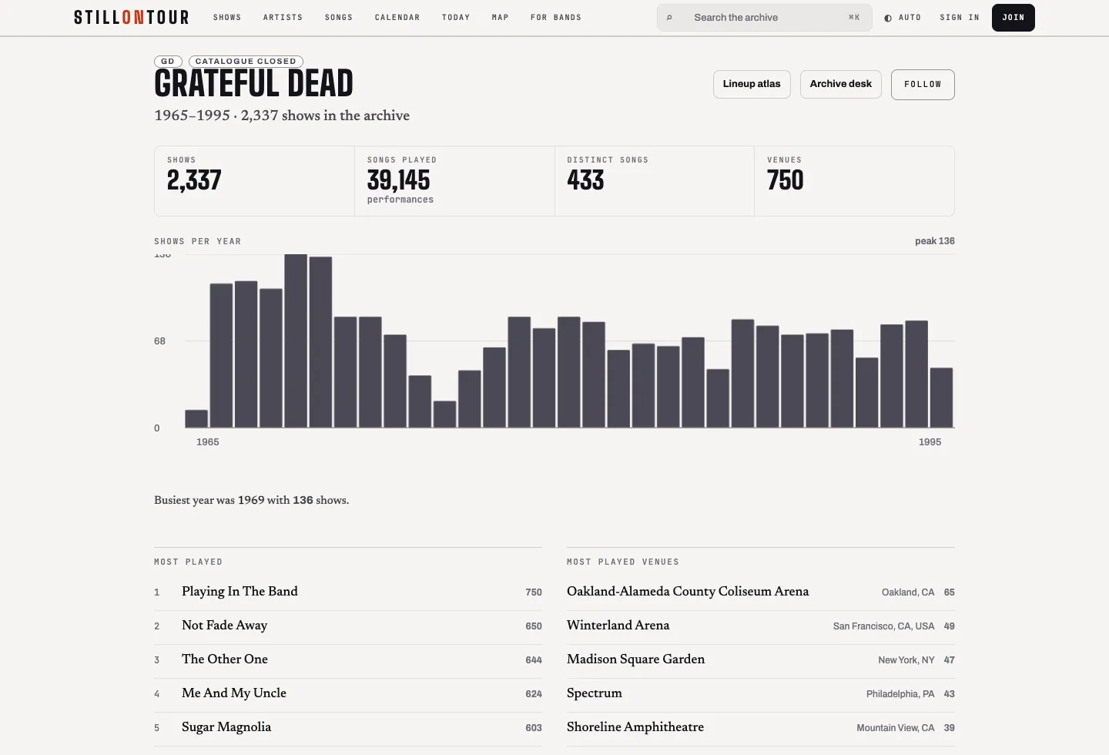Click the search magnifier icon
The height and width of the screenshot is (755, 1109).
[x=669, y=18]
